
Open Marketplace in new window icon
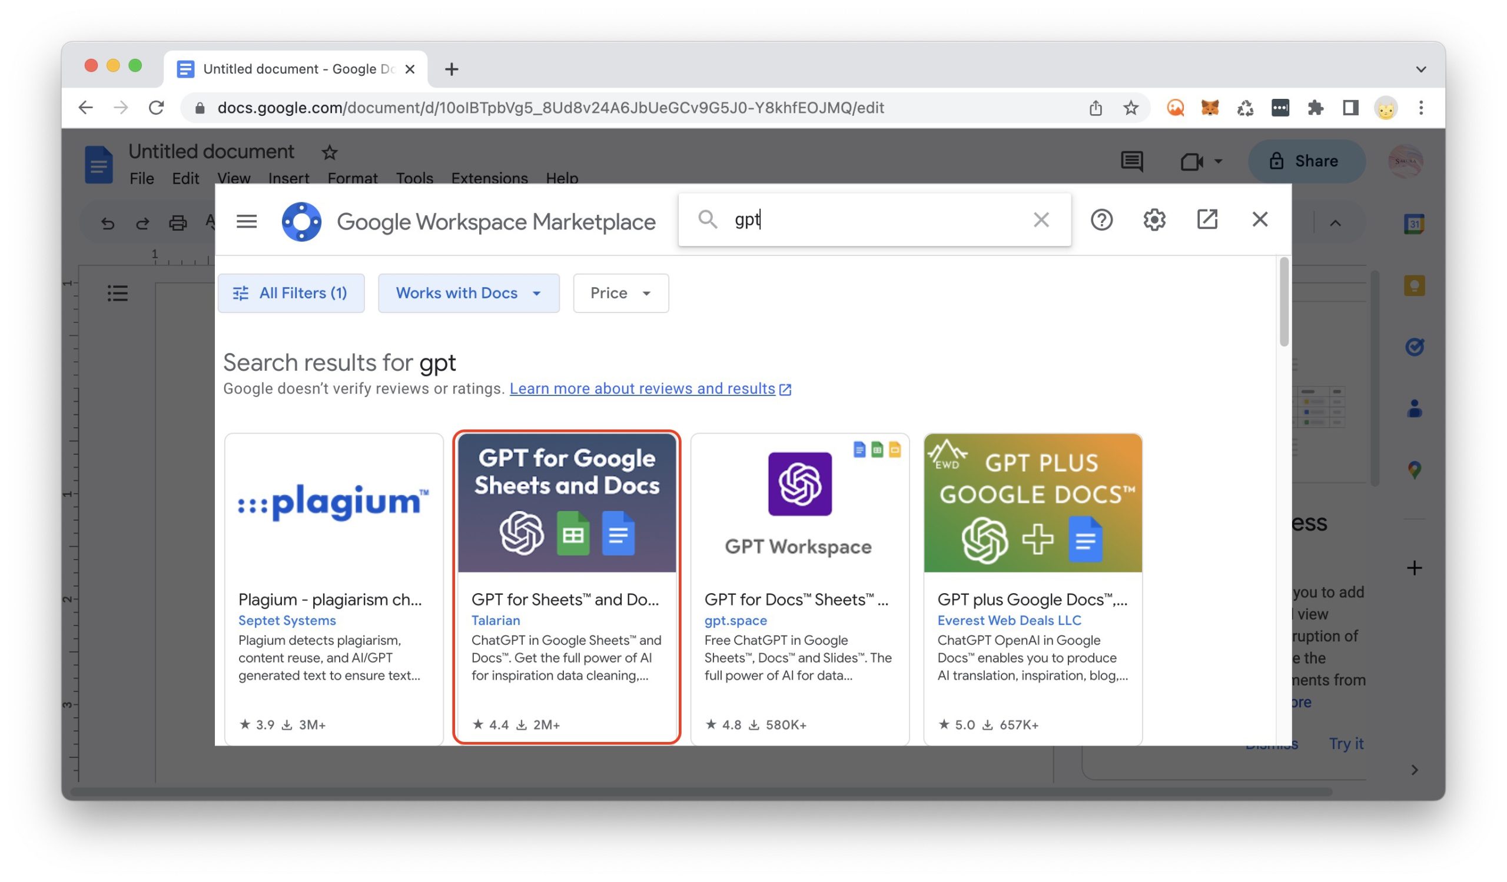pos(1207,219)
